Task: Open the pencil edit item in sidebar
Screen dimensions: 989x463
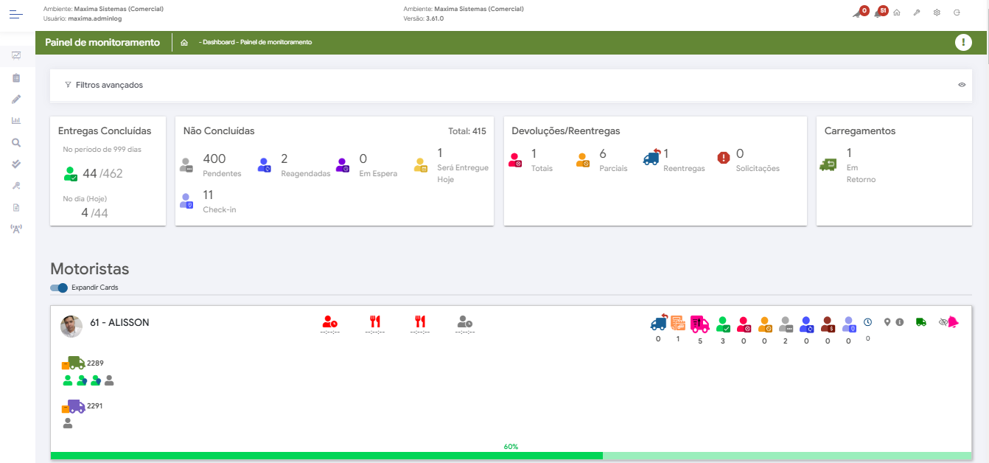Action: (16, 99)
